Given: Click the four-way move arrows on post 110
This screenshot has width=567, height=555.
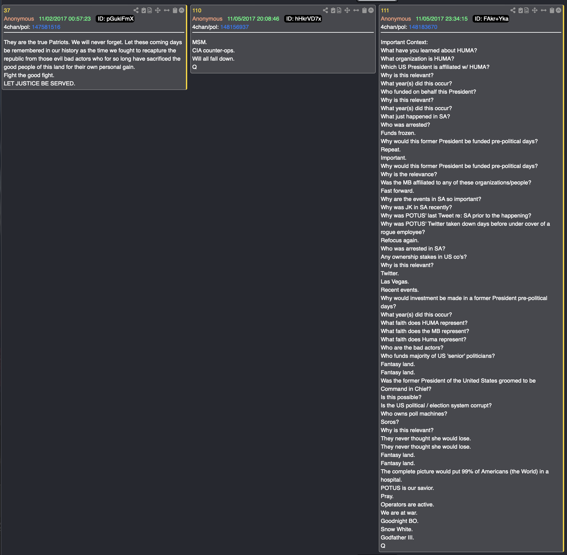Looking at the screenshot, I should (347, 10).
